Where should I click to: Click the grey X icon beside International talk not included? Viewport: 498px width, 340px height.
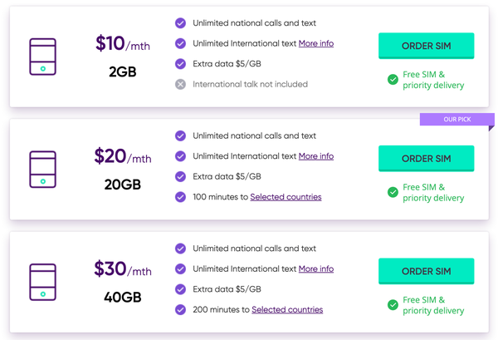pos(180,84)
